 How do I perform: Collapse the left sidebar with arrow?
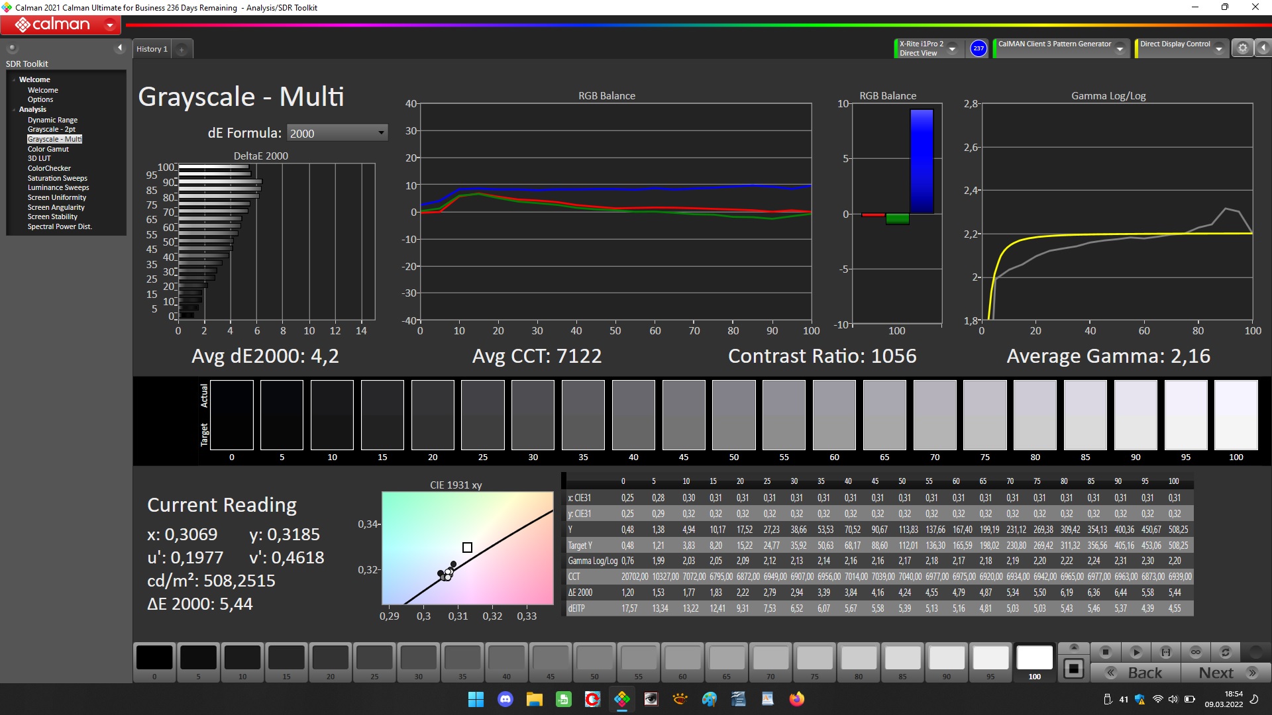119,48
